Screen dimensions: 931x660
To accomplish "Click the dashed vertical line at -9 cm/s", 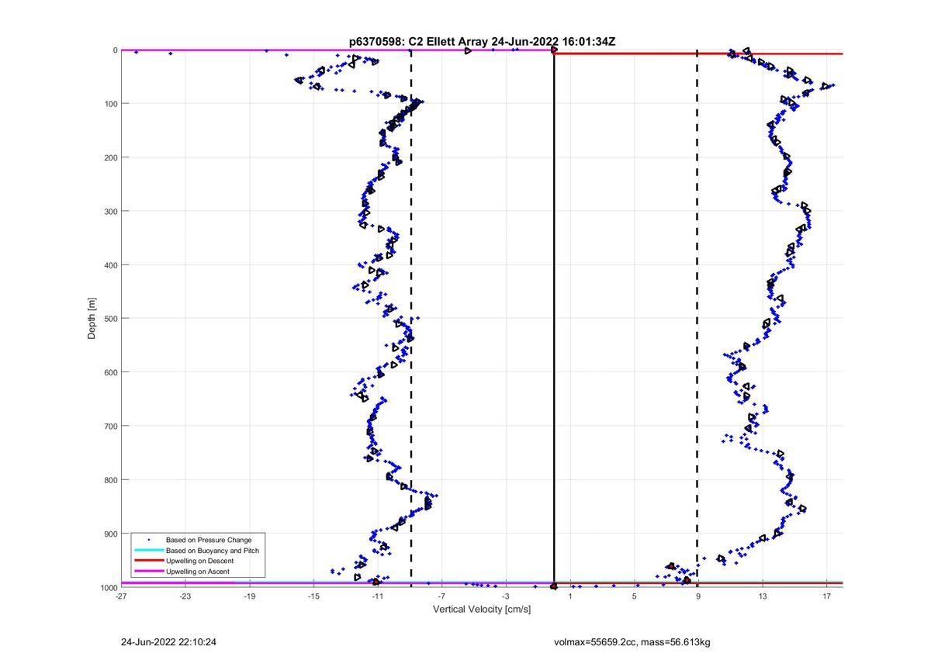I will pyautogui.click(x=410, y=318).
